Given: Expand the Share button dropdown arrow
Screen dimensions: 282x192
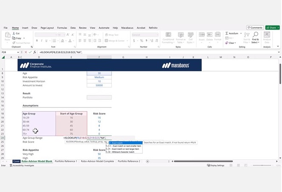Looking at the screenshot, I should click(278, 28).
